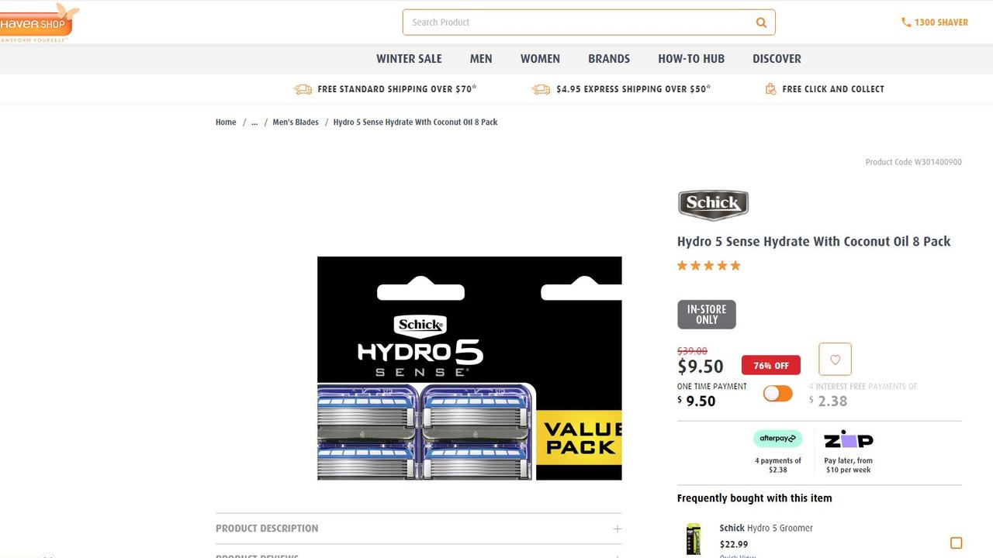Click the $22.99 Groomer price
The image size is (993, 558).
click(x=734, y=545)
